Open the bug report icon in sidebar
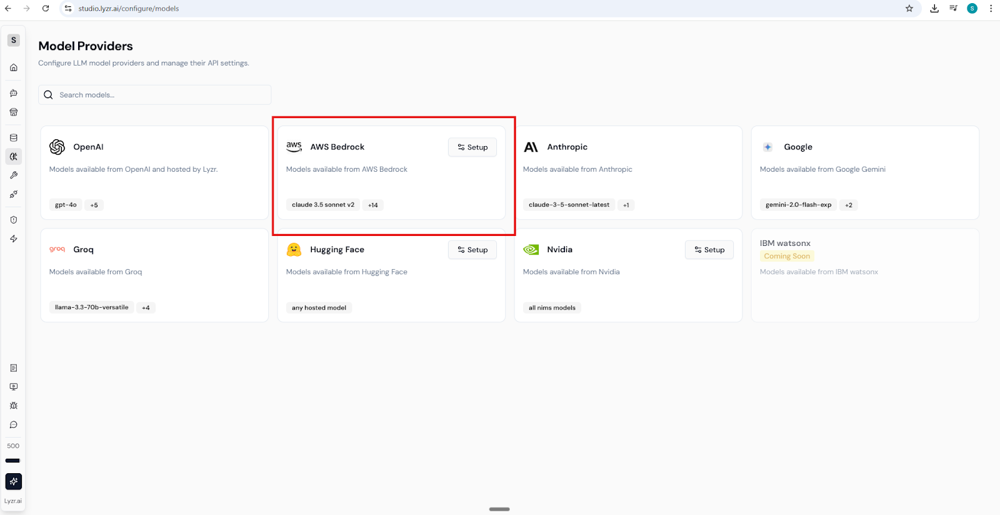The width and height of the screenshot is (1000, 515). tap(14, 406)
